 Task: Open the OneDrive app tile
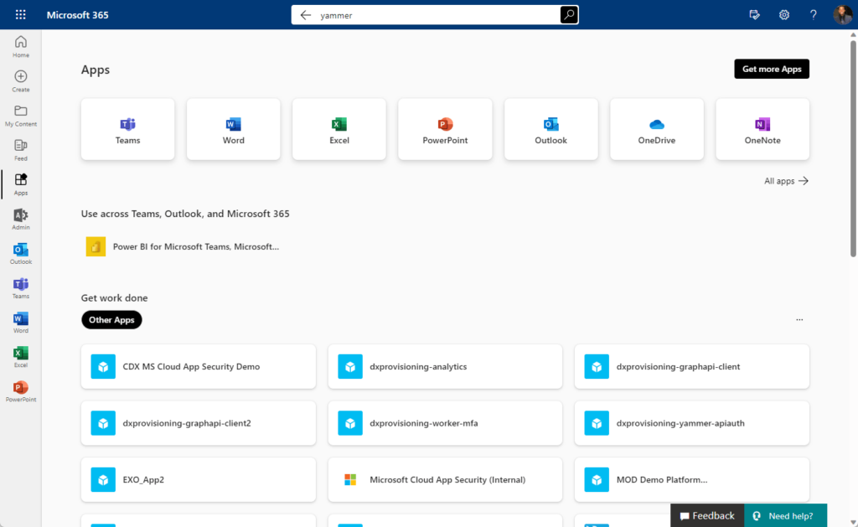pyautogui.click(x=657, y=129)
